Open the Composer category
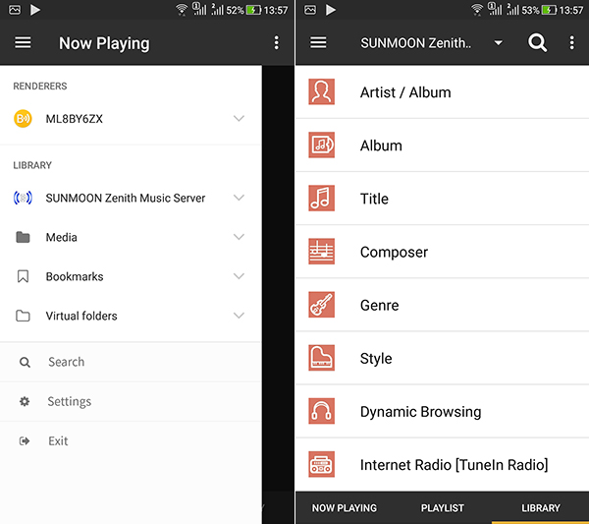Viewport: 589px width, 524px height. (442, 252)
